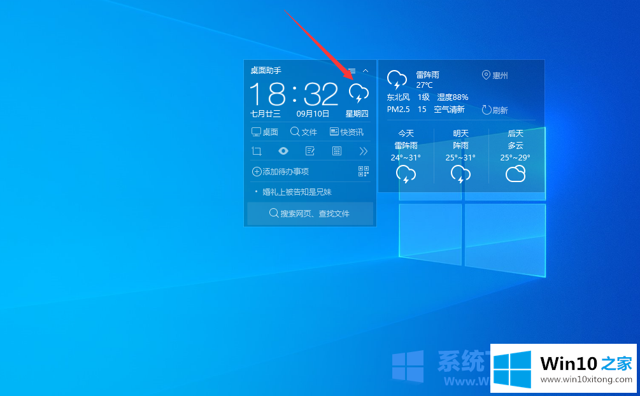
Task: Open the QR code icon
Action: 363,171
